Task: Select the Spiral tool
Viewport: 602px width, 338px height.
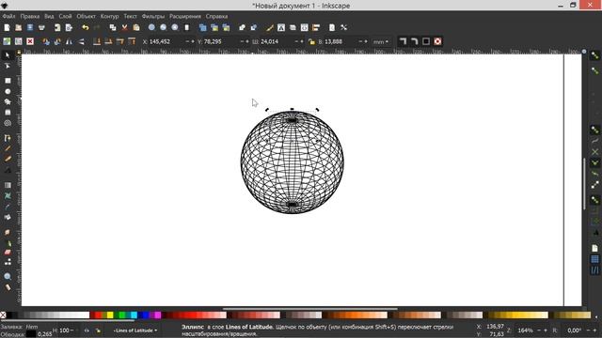Action: pyautogui.click(x=8, y=123)
